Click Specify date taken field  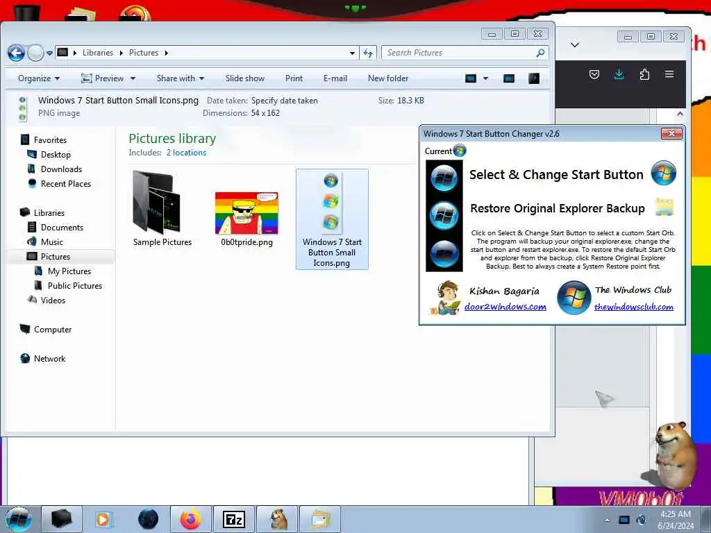point(284,101)
